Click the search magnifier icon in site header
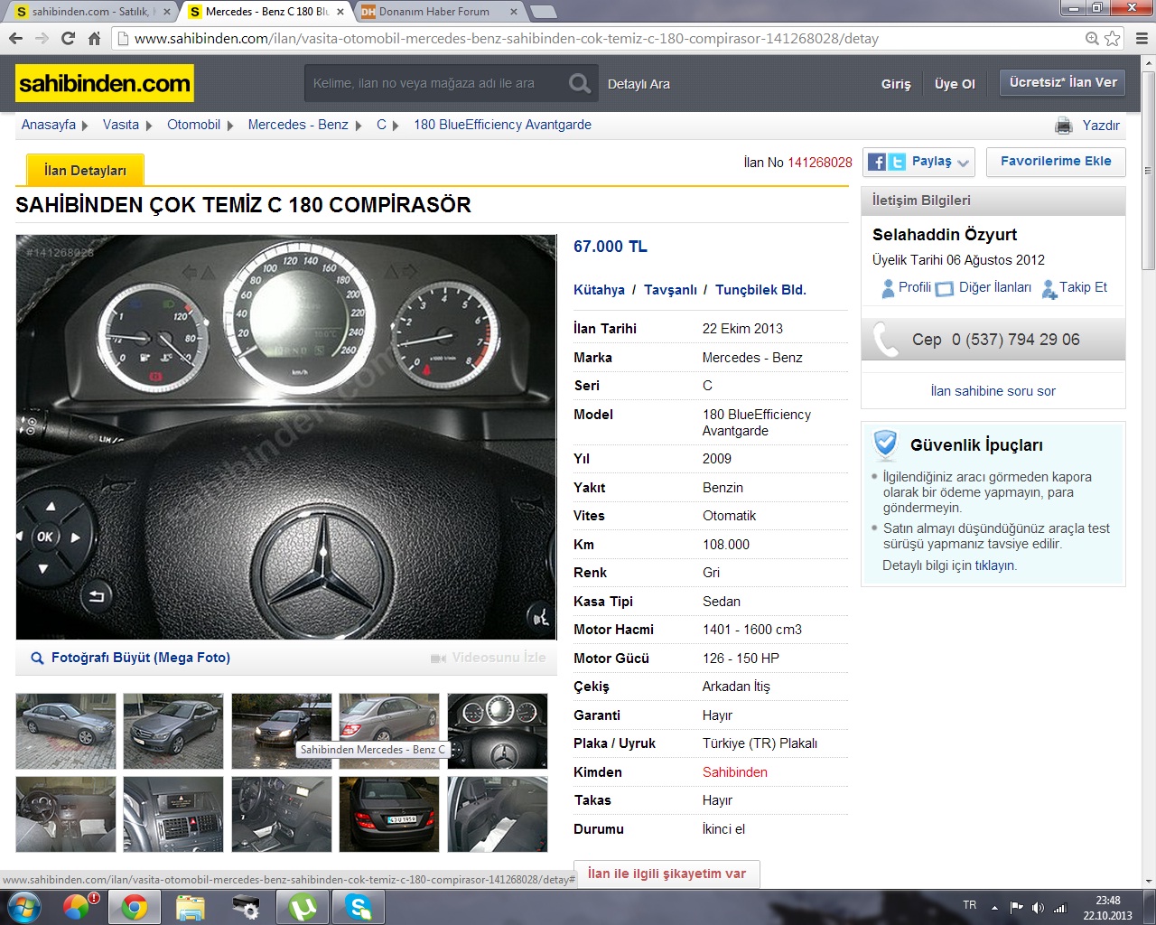The height and width of the screenshot is (925, 1156). click(580, 83)
